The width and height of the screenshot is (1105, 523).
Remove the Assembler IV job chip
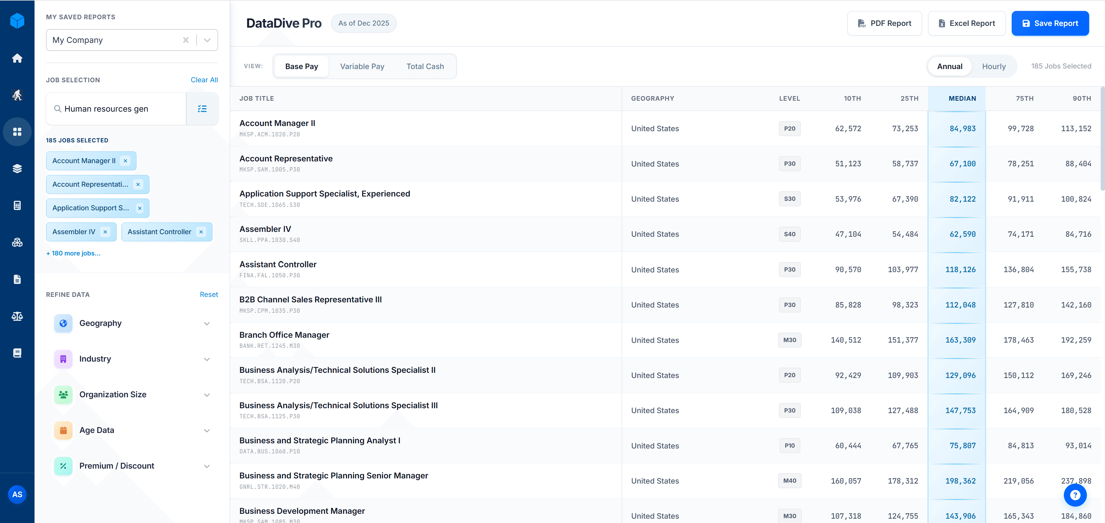[x=105, y=232]
